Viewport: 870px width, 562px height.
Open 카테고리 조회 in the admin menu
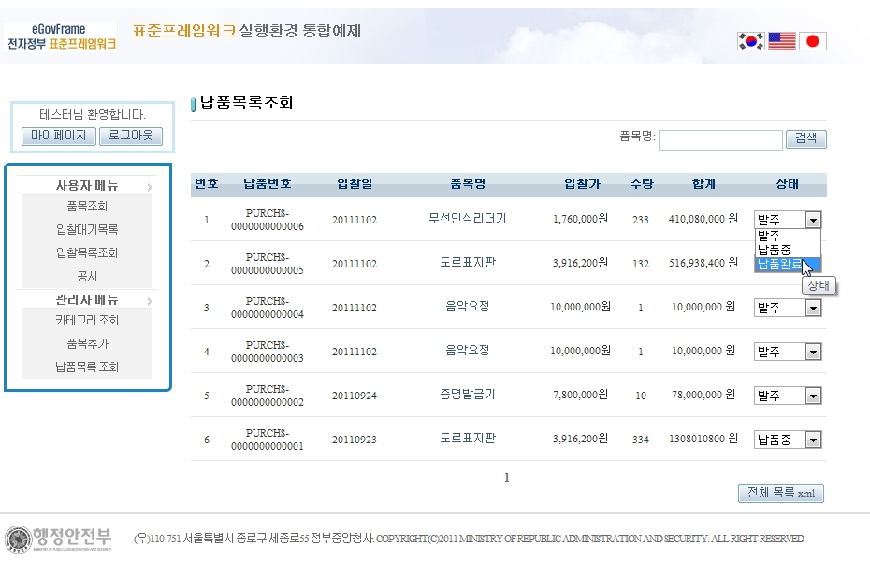[87, 321]
